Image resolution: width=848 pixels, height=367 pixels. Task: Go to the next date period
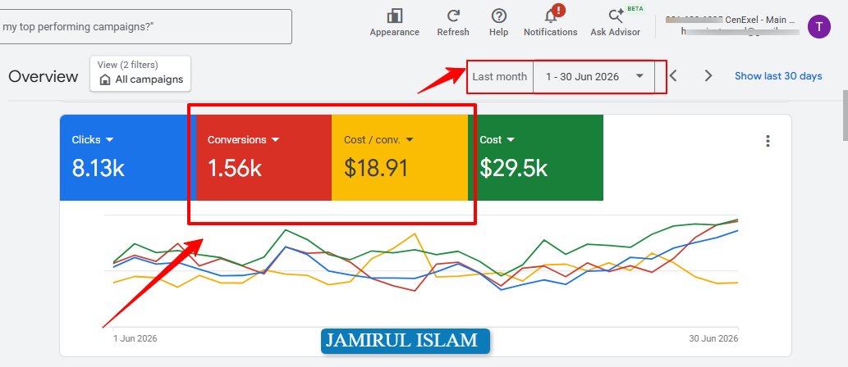pos(708,76)
